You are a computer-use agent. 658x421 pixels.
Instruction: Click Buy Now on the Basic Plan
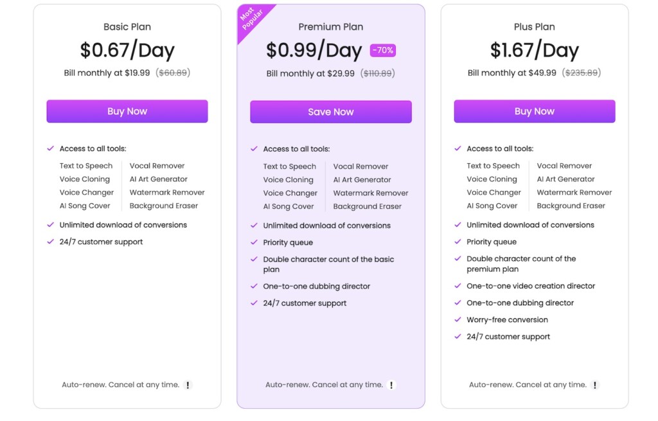coord(127,111)
